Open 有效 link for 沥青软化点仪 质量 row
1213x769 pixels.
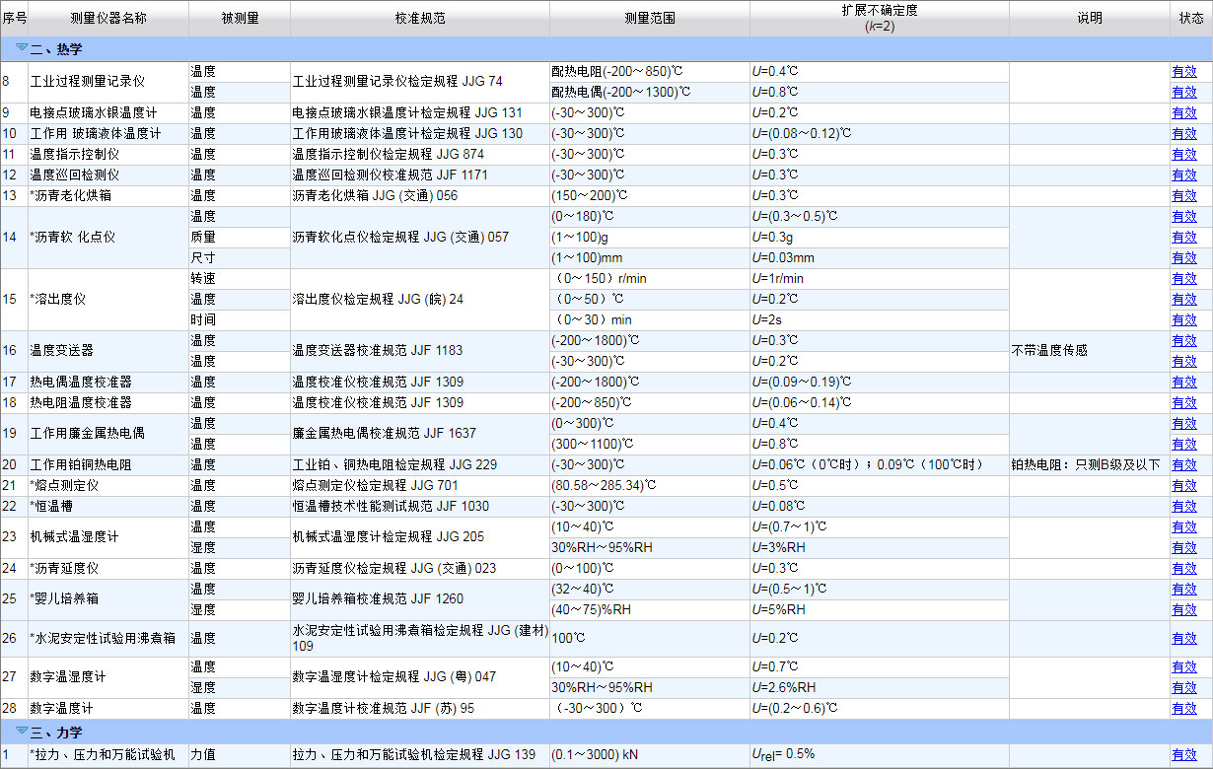tap(1183, 237)
